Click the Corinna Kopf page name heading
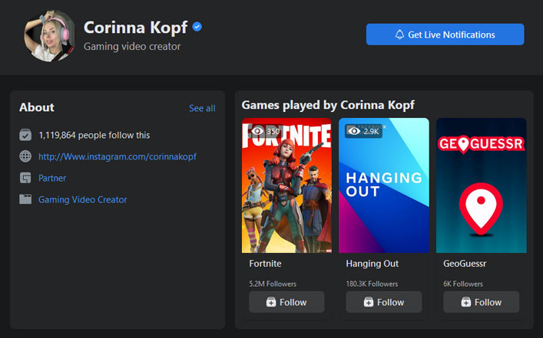Screen dimensions: 543x338 click(136, 28)
